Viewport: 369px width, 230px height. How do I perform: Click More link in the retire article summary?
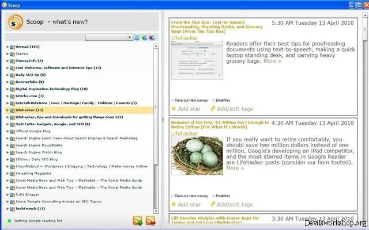click(x=235, y=168)
